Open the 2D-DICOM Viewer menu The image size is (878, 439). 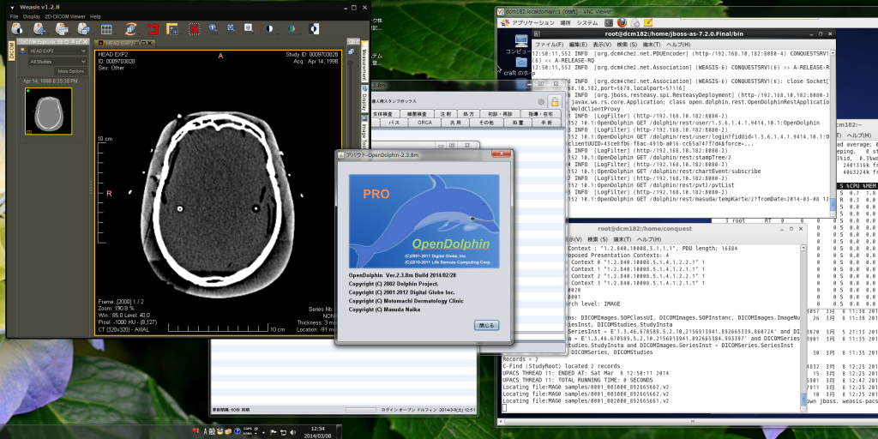(x=65, y=17)
